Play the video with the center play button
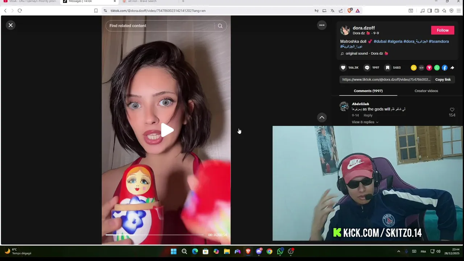Image resolution: width=464 pixels, height=261 pixels. 166,130
